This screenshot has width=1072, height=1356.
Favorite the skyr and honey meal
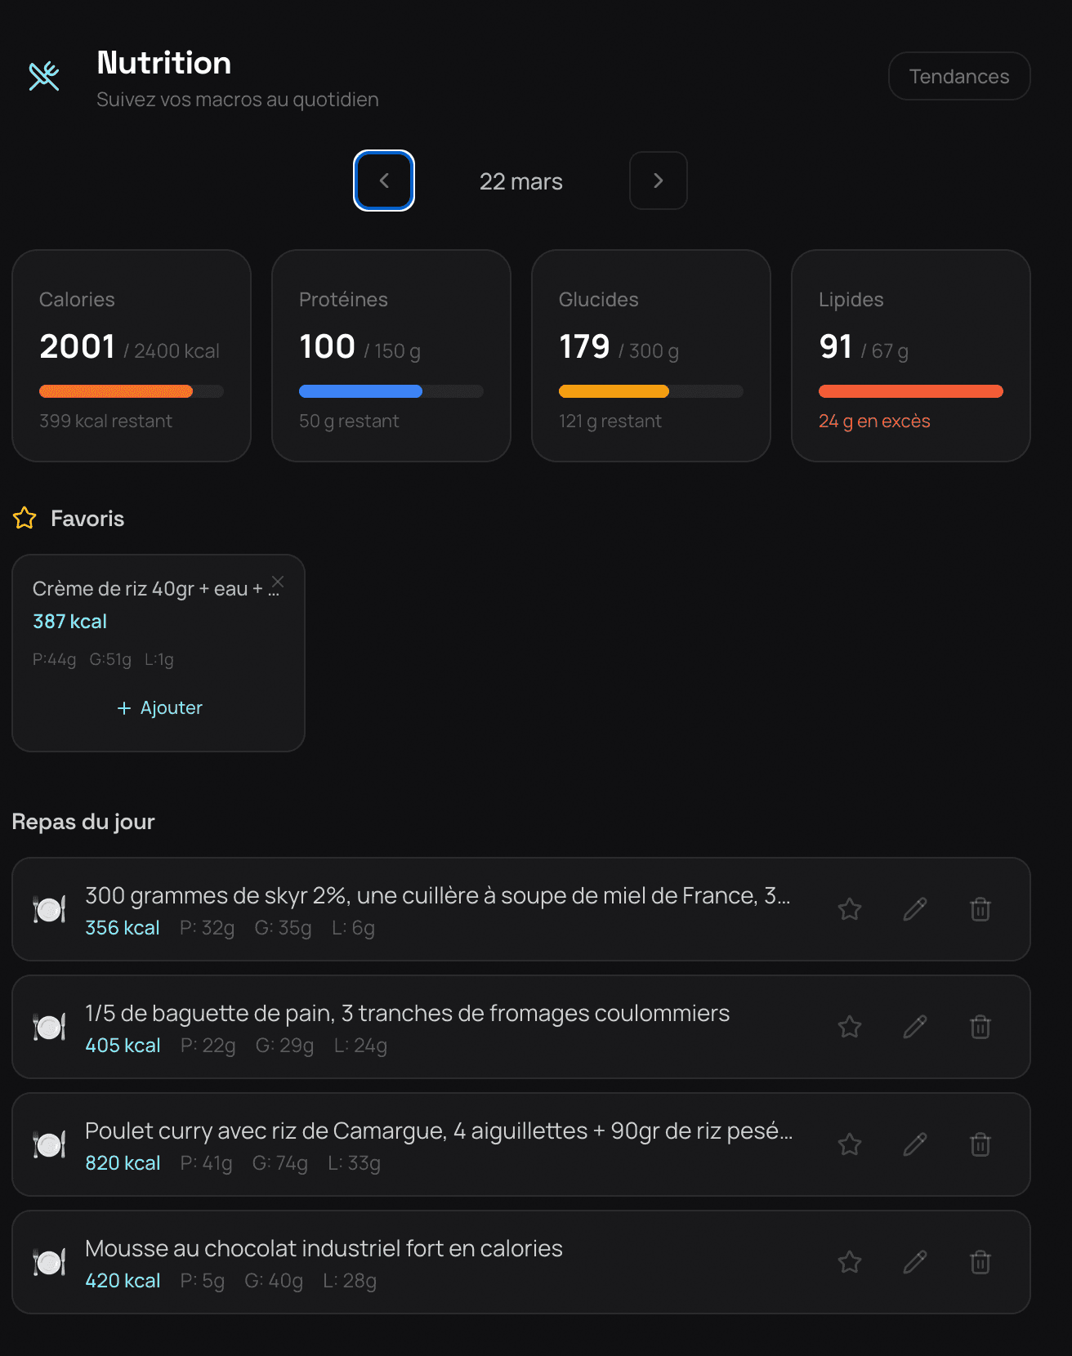[x=850, y=909]
